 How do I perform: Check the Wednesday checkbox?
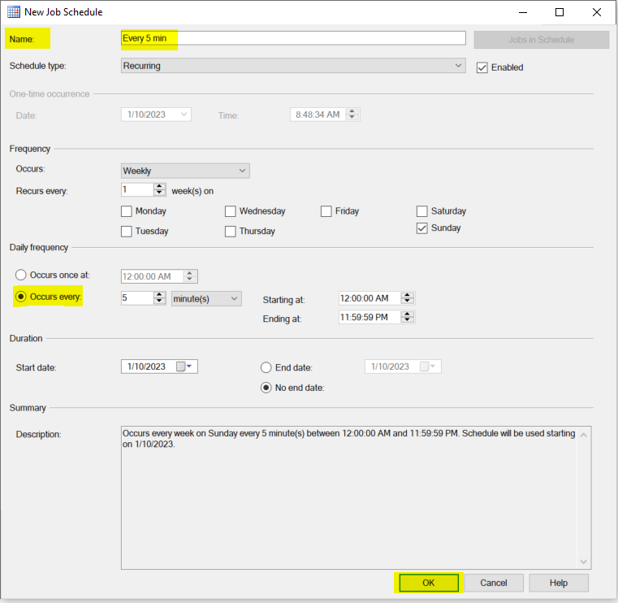(231, 211)
